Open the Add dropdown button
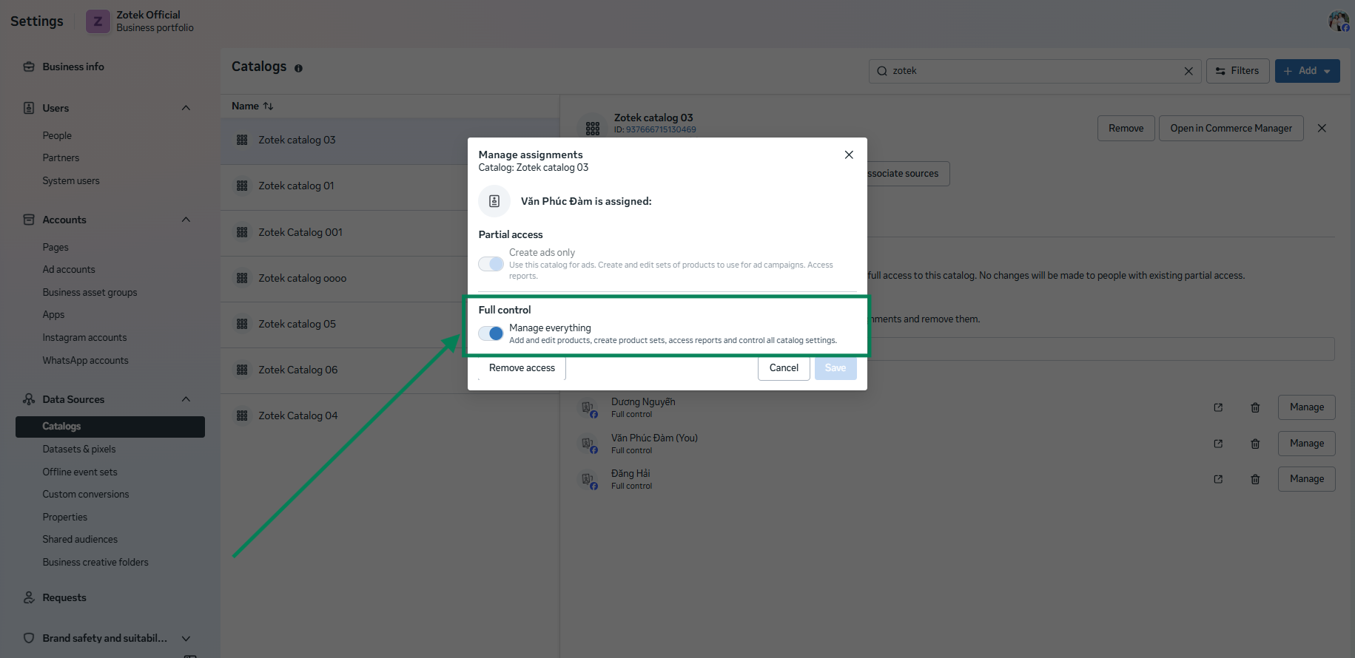 click(1307, 71)
